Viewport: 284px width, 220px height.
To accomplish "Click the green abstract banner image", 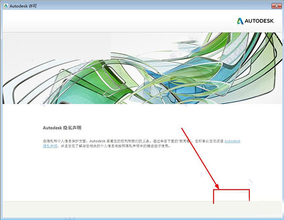I will [x=142, y=68].
